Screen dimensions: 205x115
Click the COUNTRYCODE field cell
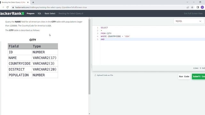coord(20,64)
